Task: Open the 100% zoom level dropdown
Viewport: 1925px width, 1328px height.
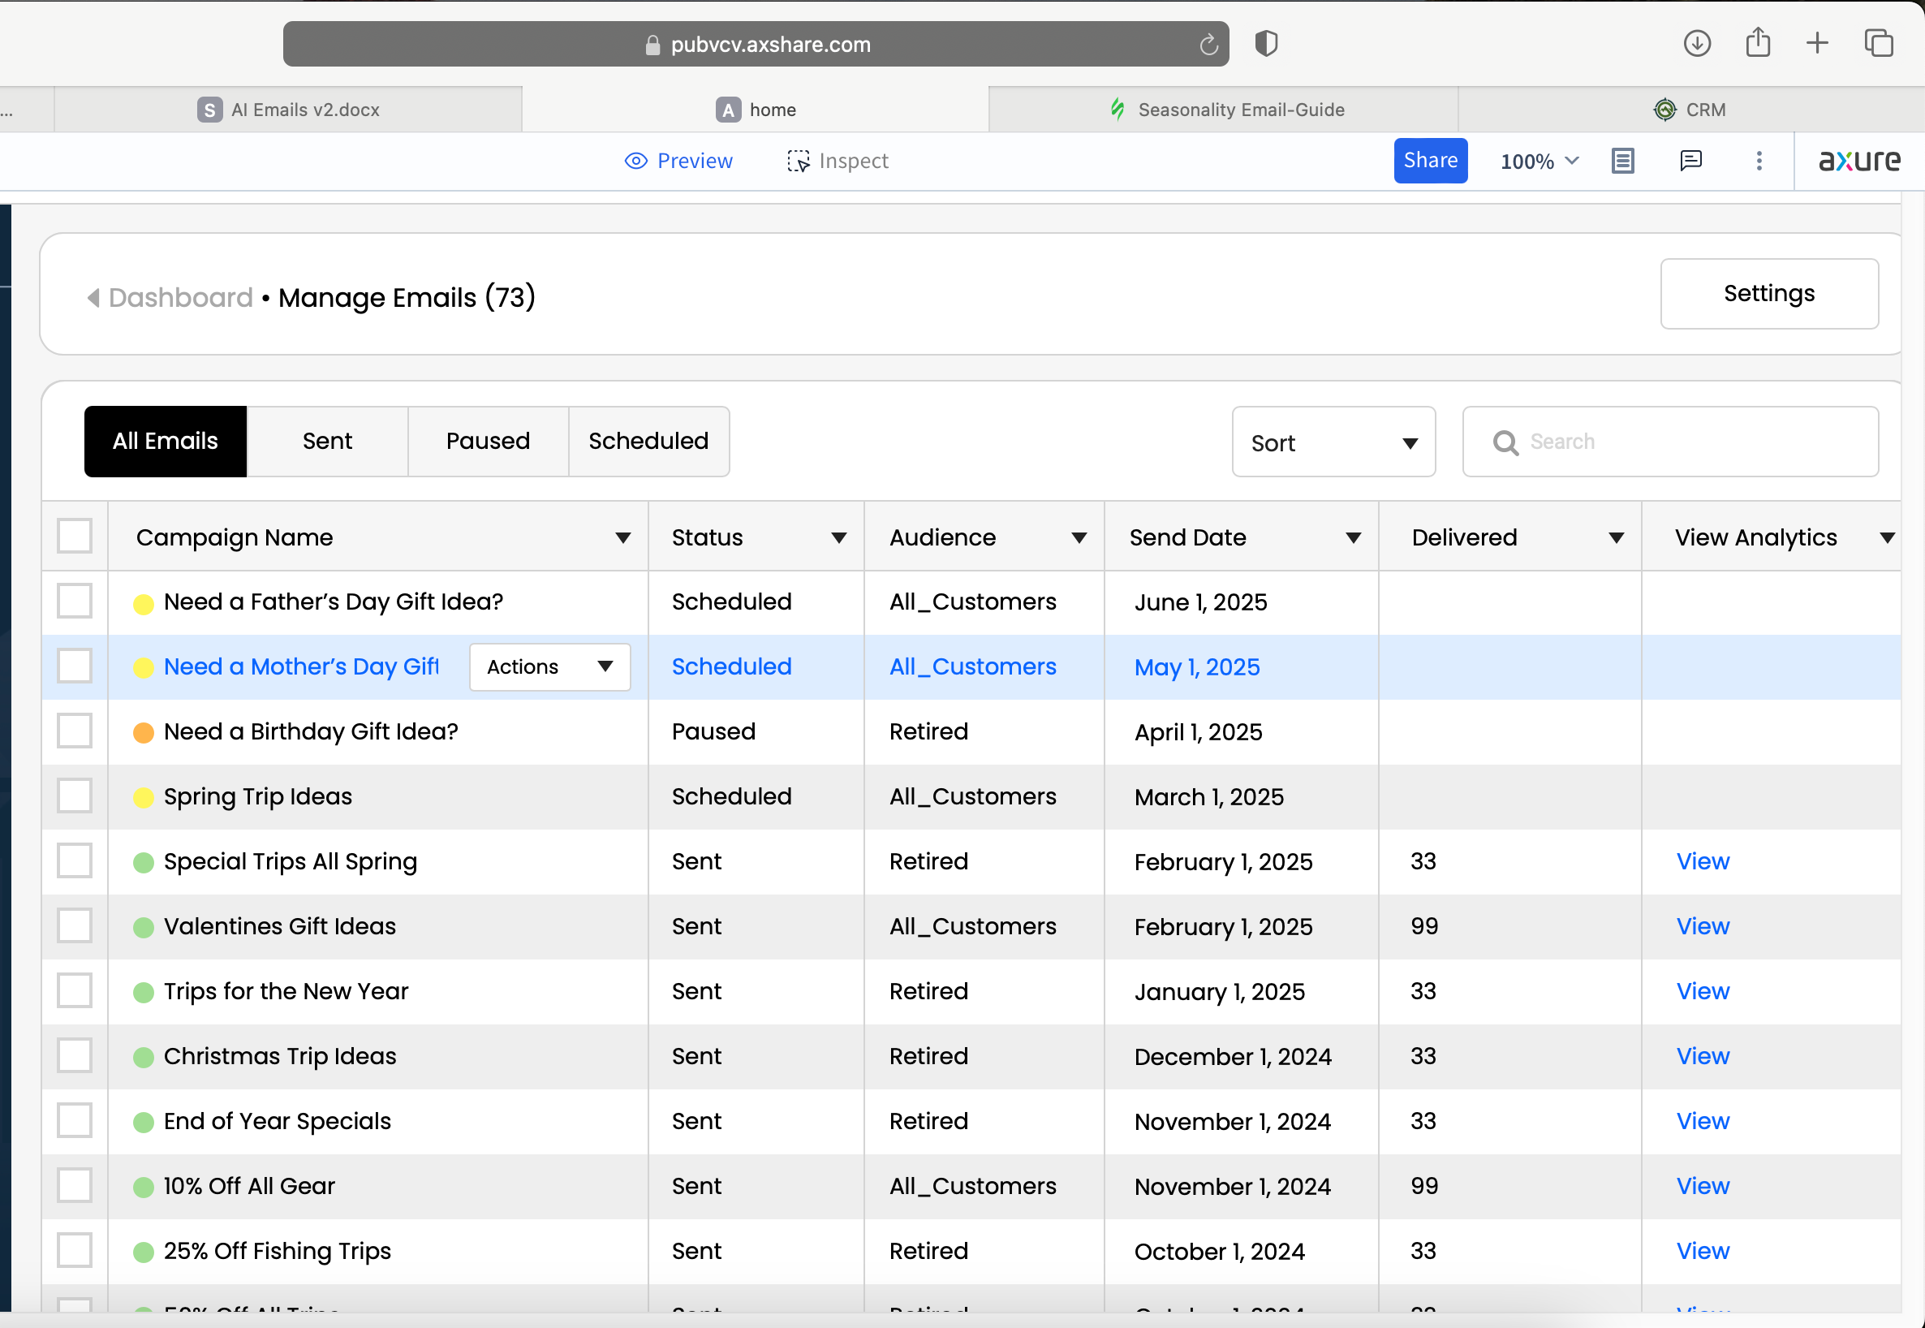Action: 1539,161
